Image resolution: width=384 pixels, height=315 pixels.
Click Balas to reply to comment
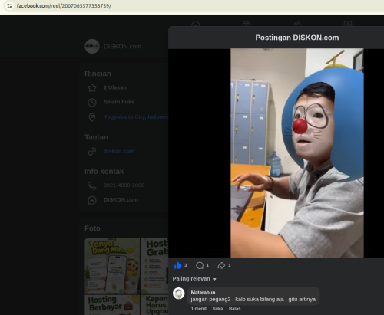[x=234, y=309]
